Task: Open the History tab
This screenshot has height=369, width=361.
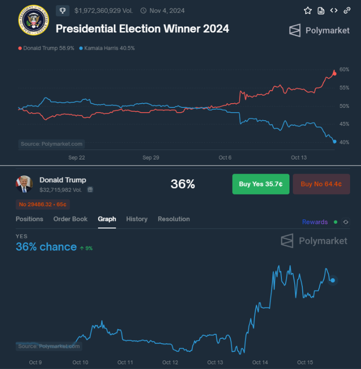Action: [x=137, y=219]
